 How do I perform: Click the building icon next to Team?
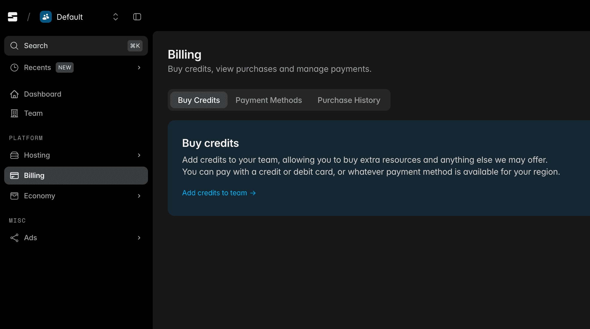coord(14,113)
